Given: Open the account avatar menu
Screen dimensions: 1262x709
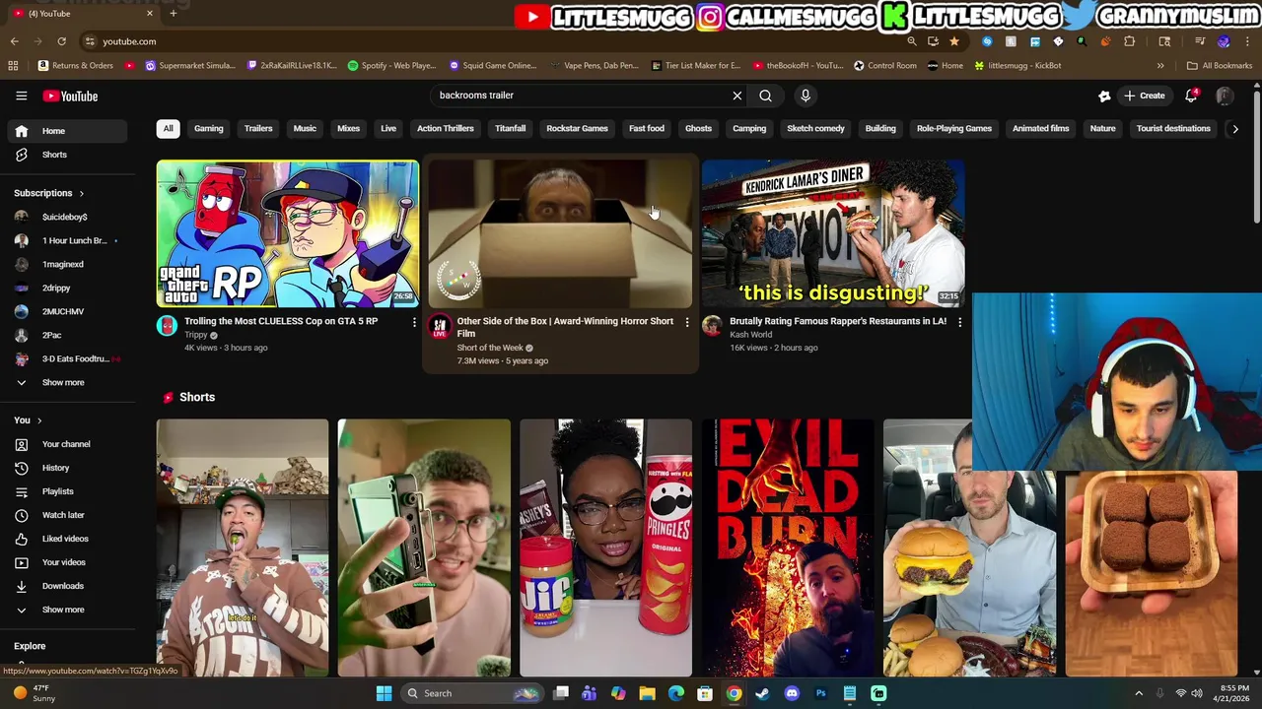Looking at the screenshot, I should click(x=1225, y=96).
